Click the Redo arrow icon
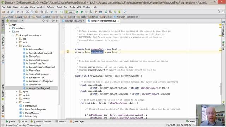The image size is (226, 127). point(22,12)
